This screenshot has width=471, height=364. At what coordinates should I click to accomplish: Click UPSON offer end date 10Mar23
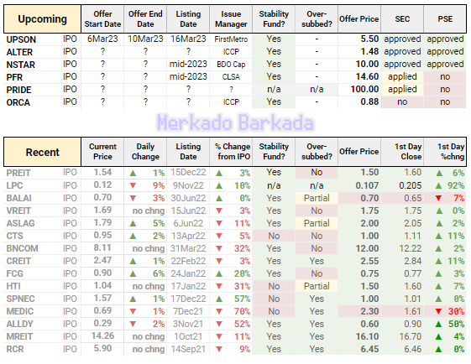[x=145, y=39]
